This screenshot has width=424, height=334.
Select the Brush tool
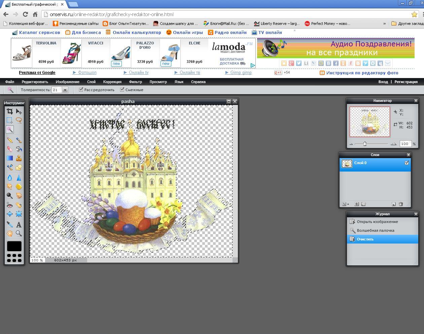point(19,140)
